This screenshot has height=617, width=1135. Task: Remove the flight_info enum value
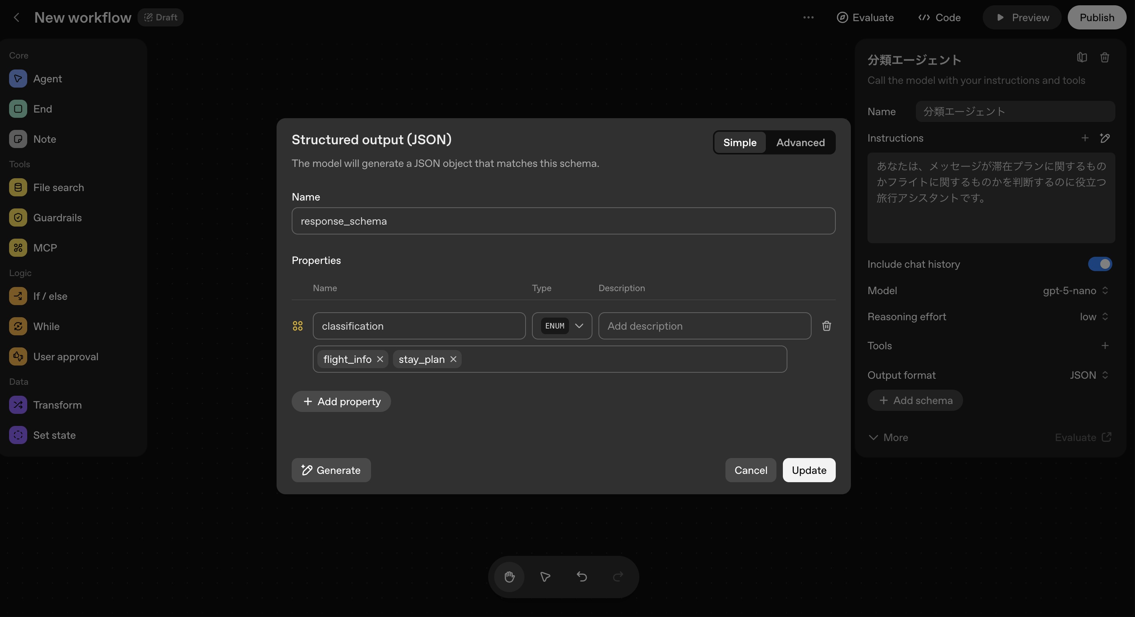[x=380, y=359]
